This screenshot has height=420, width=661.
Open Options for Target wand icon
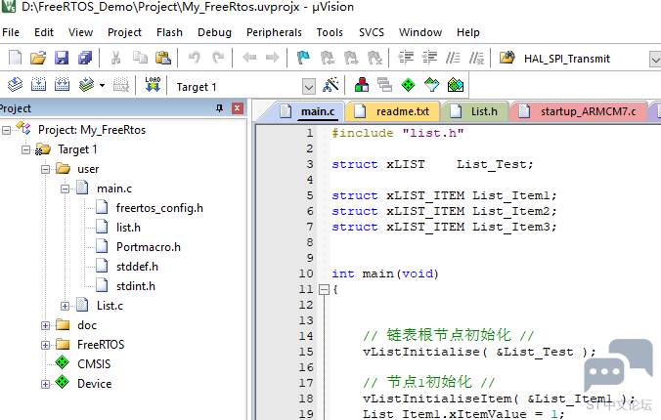point(330,85)
